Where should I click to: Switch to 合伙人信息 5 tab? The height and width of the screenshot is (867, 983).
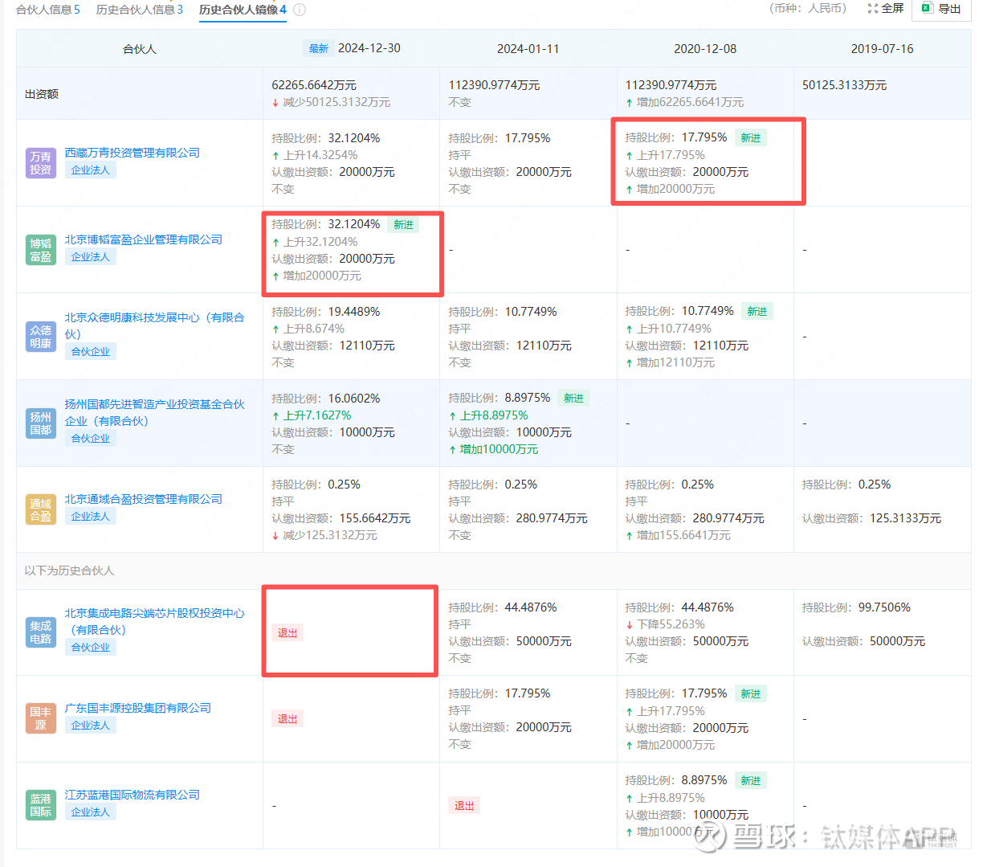(48, 10)
